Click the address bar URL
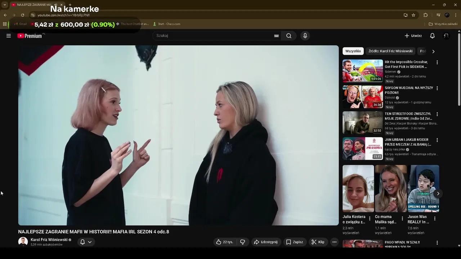Viewport: 461px width, 259px height. tap(63, 15)
